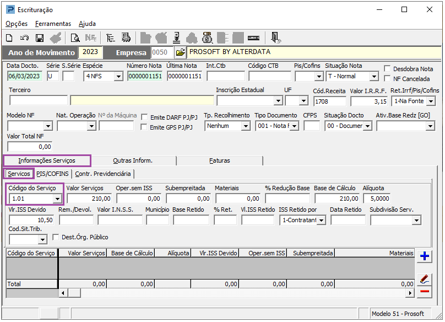Image resolution: width=445 pixels, height=322 pixels.
Task: Click the Valor I.R.R.F. 3,15 field
Action: coord(369,101)
